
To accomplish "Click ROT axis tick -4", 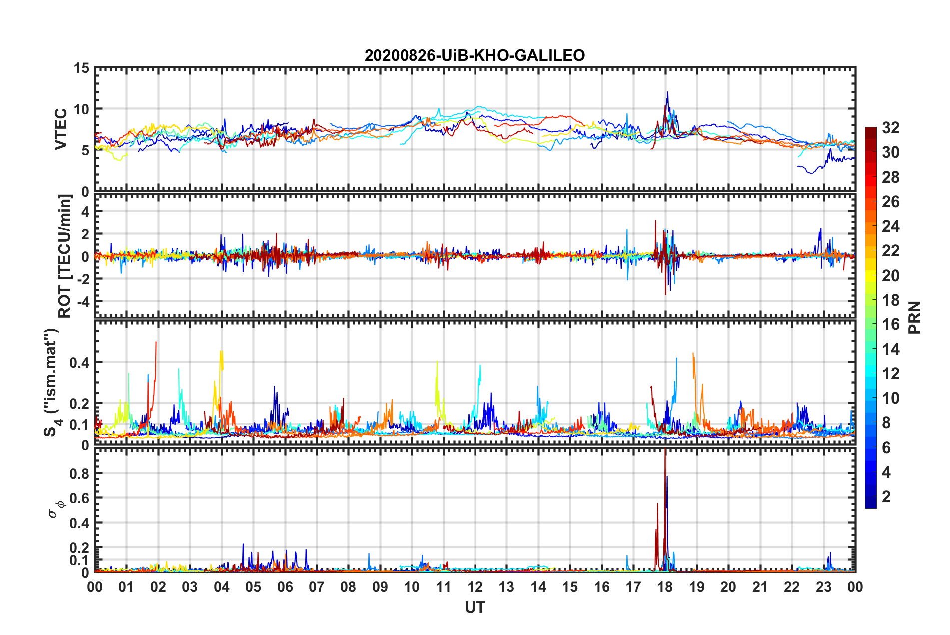I will (83, 301).
